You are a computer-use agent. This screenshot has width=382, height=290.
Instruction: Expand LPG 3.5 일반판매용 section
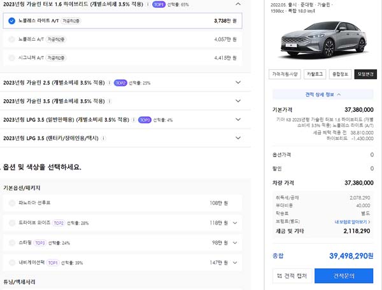[238, 120]
